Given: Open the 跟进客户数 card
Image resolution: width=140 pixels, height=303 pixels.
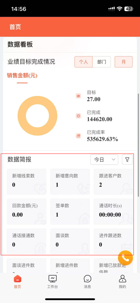Looking at the screenshot, I should coord(113,182).
